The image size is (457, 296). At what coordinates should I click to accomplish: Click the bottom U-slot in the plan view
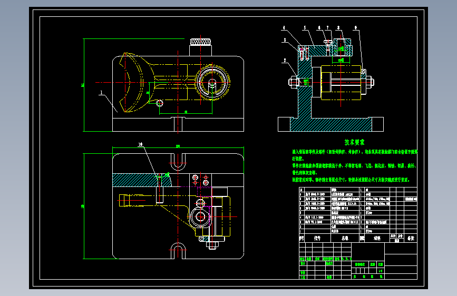point(178,251)
